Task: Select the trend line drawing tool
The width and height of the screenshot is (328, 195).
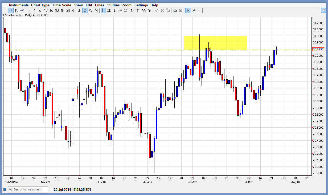Action: [133, 10]
